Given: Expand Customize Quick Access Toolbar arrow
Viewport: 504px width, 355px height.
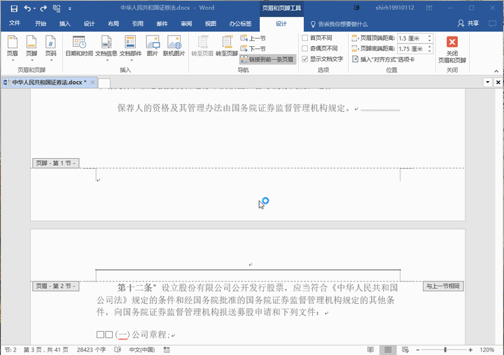Looking at the screenshot, I should [x=70, y=8].
